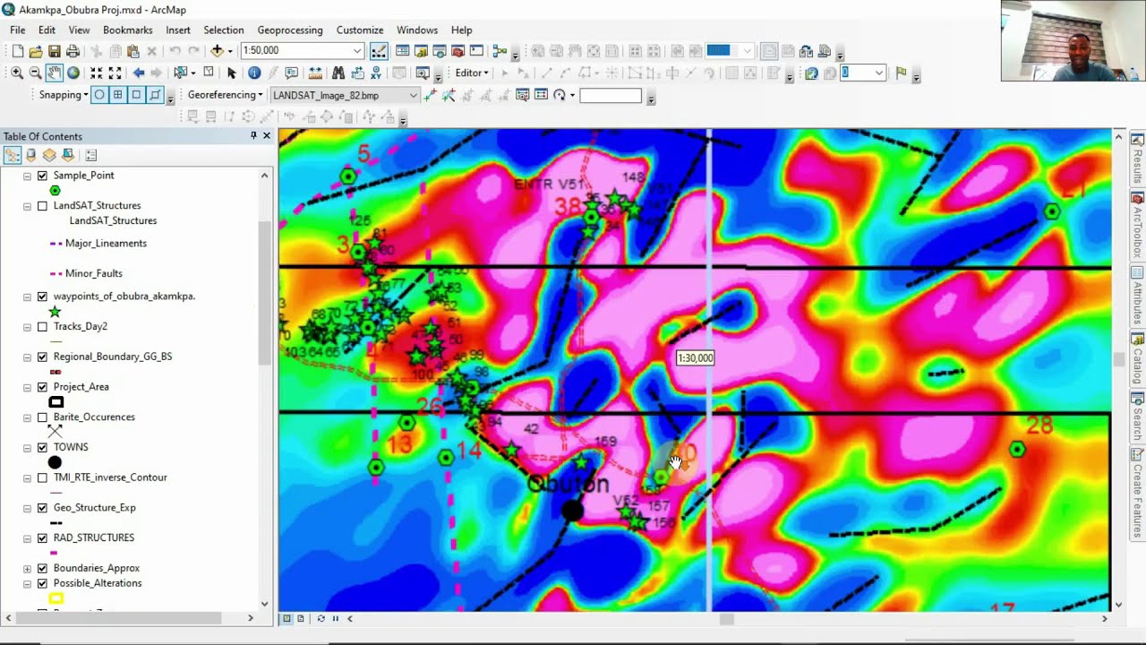The height and width of the screenshot is (645, 1146).
Task: Check the LandSAT_Structures layer checkbox
Action: pos(42,206)
